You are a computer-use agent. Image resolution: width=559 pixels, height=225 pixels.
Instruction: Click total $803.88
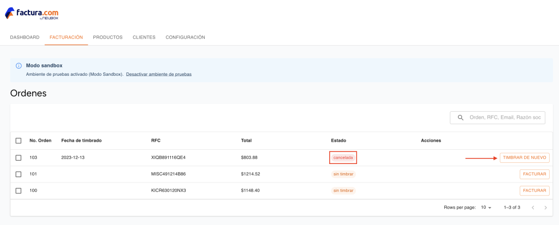(x=249, y=157)
